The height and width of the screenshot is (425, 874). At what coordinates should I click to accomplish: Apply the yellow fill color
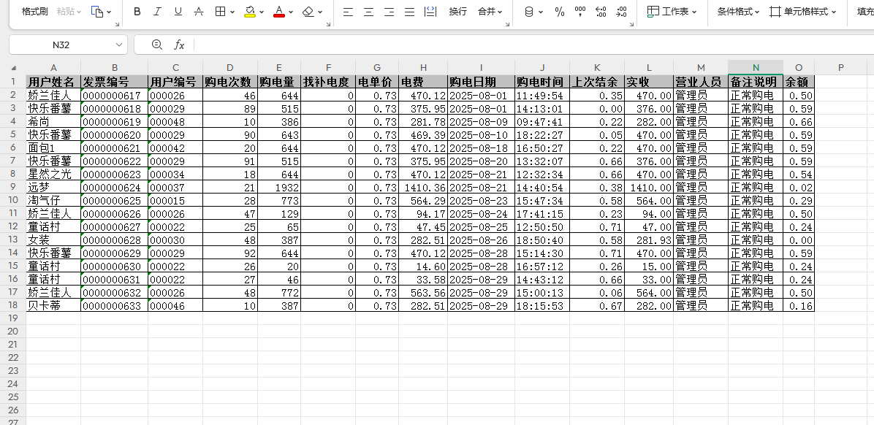pyautogui.click(x=250, y=12)
